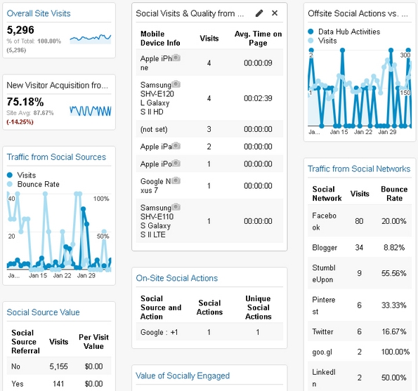Open Value of Socially Engaged link
418x391 pixels.
point(183,376)
